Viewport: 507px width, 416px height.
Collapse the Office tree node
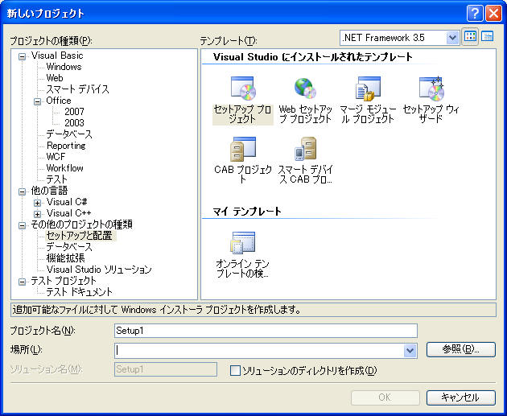coord(38,102)
